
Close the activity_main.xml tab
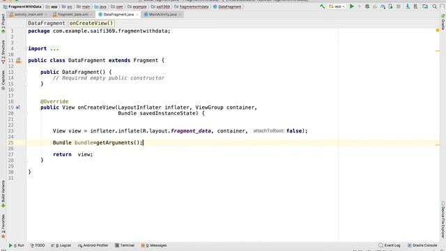tap(46, 15)
